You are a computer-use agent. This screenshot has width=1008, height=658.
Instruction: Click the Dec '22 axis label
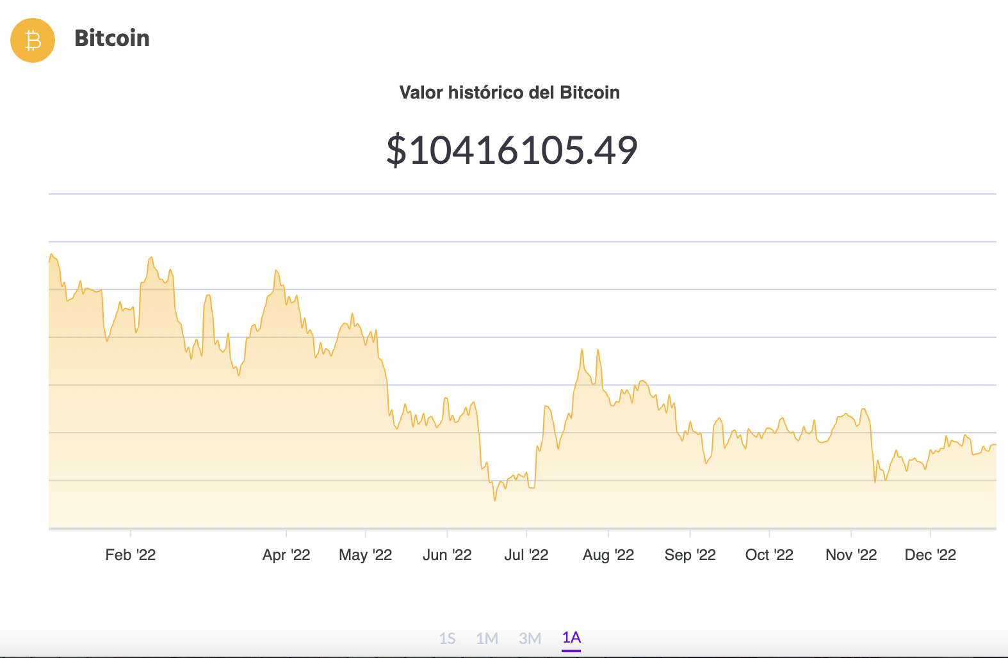[931, 555]
